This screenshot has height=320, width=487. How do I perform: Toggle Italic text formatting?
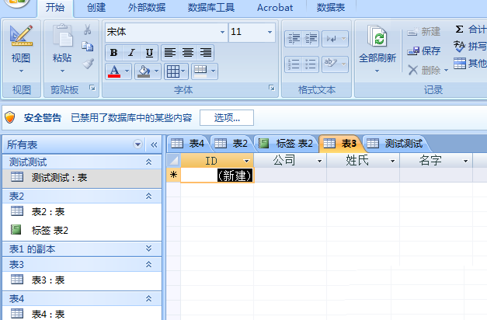click(130, 53)
